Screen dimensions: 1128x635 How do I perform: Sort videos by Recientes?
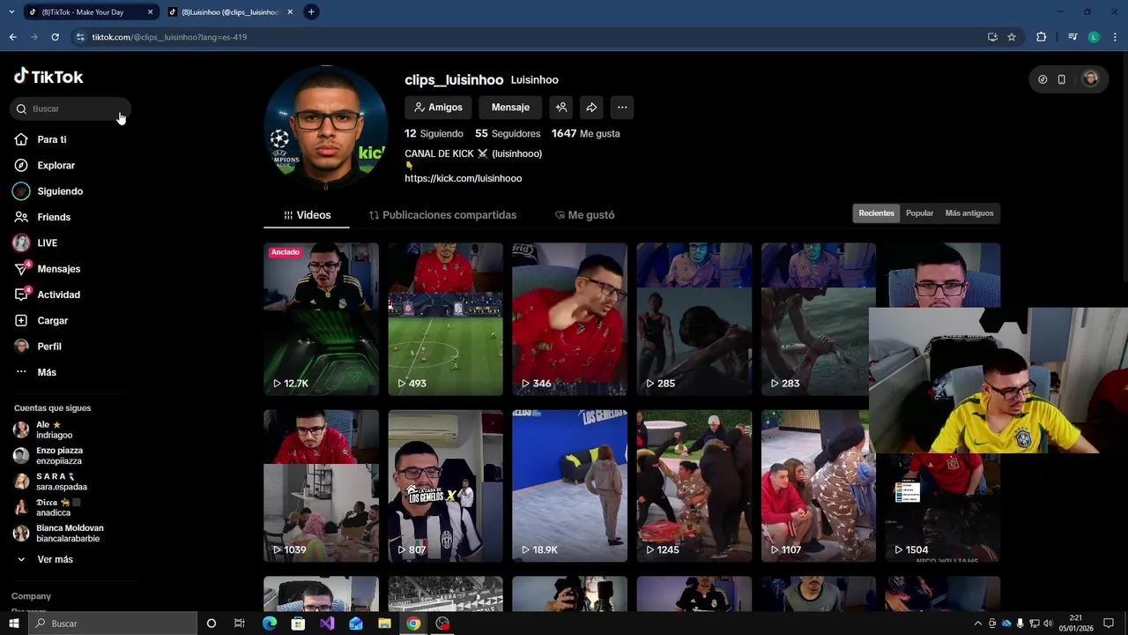[877, 213]
